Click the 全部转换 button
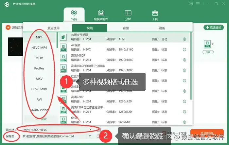This screenshot has height=145, width=229. 207,133
